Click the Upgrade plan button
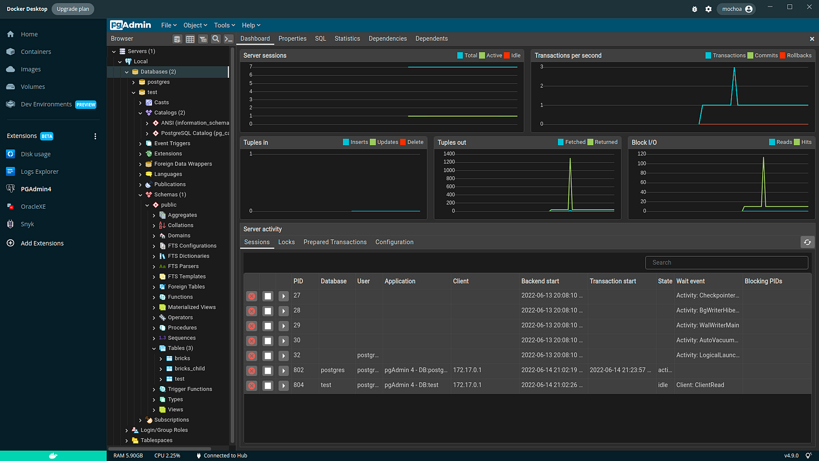Screen dimensions: 819x461 coord(73,9)
